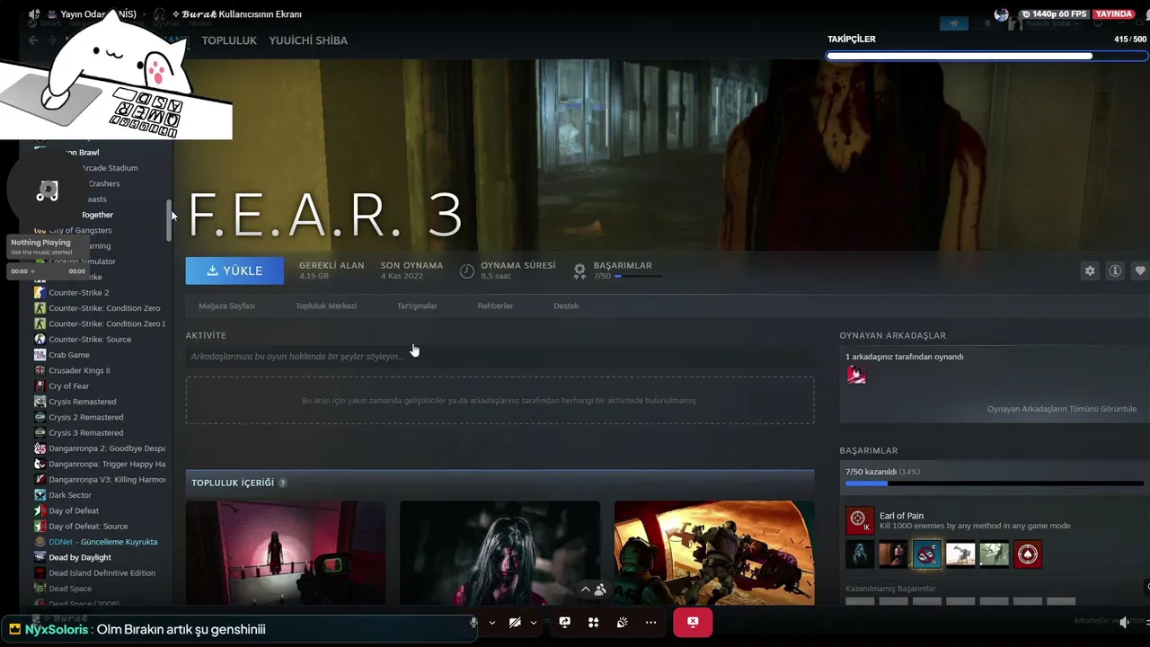
Task: Toggle the camera in the stream bar
Action: tap(515, 622)
